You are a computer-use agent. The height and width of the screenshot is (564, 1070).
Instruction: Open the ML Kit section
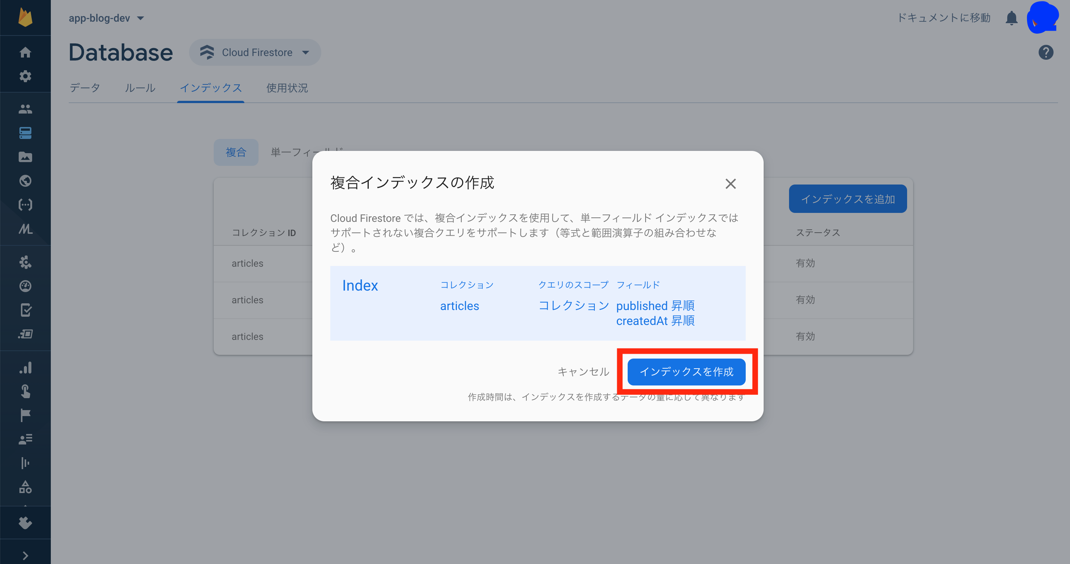[x=25, y=229]
